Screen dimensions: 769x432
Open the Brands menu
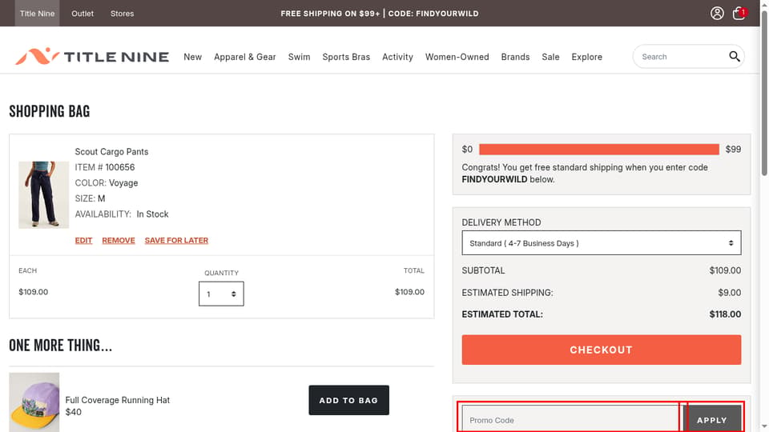coord(515,57)
